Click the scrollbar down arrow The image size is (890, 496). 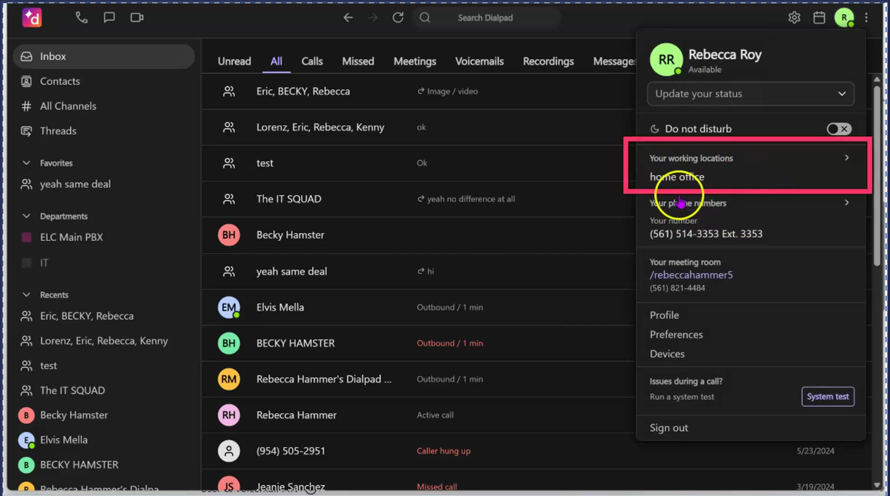877,485
